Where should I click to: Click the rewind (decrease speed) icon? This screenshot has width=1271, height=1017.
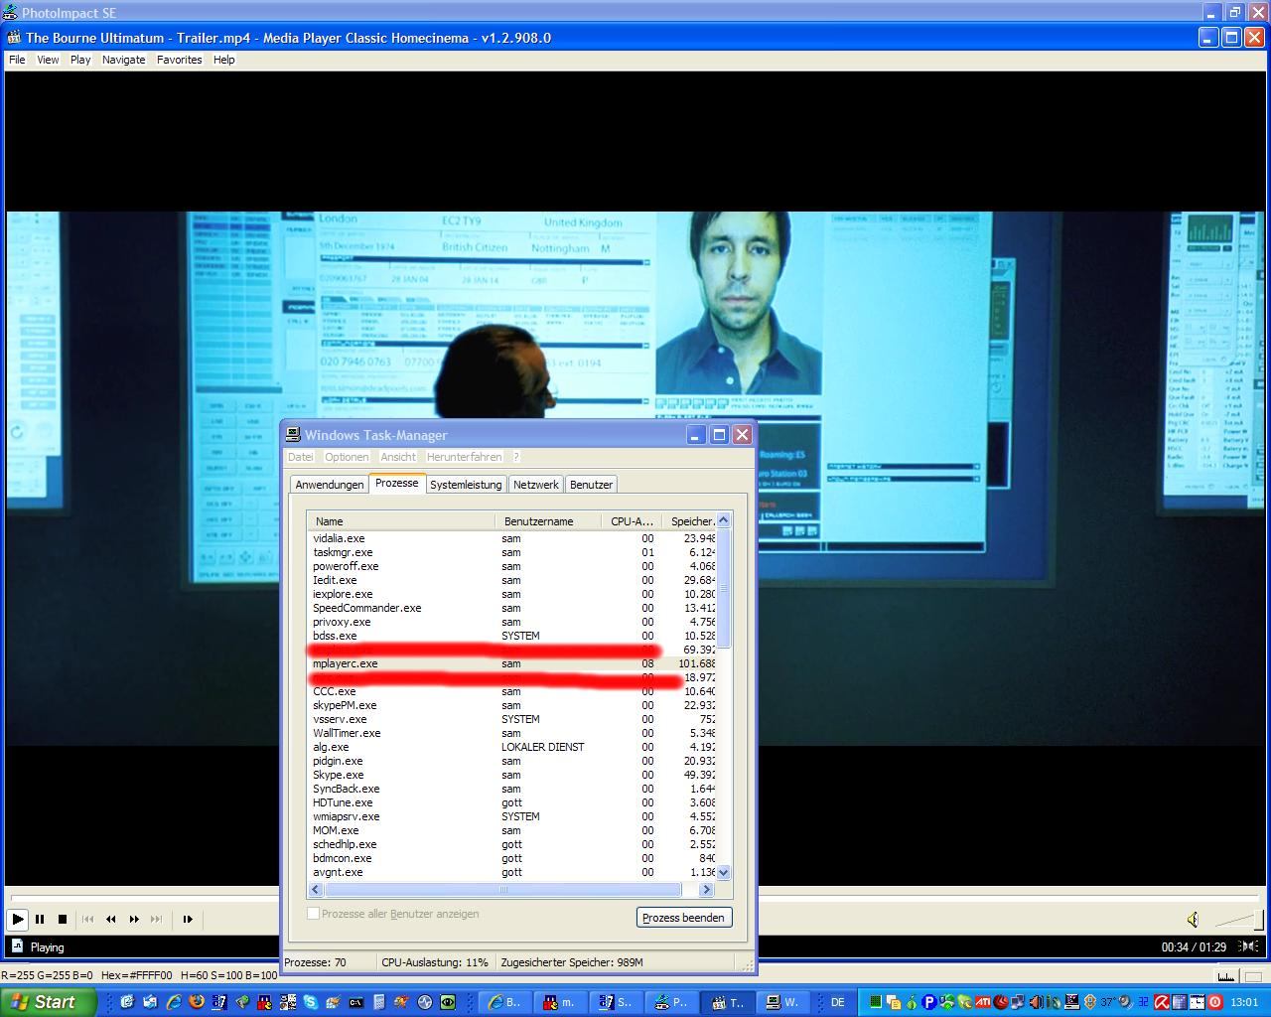coord(111,920)
